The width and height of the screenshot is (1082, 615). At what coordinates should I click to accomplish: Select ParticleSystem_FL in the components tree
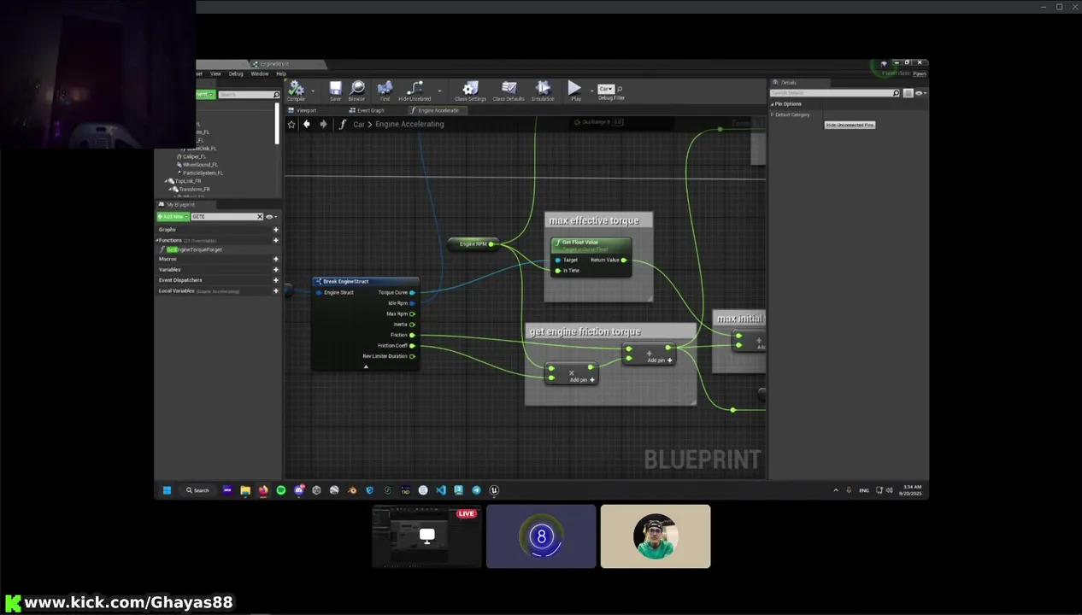click(x=203, y=173)
